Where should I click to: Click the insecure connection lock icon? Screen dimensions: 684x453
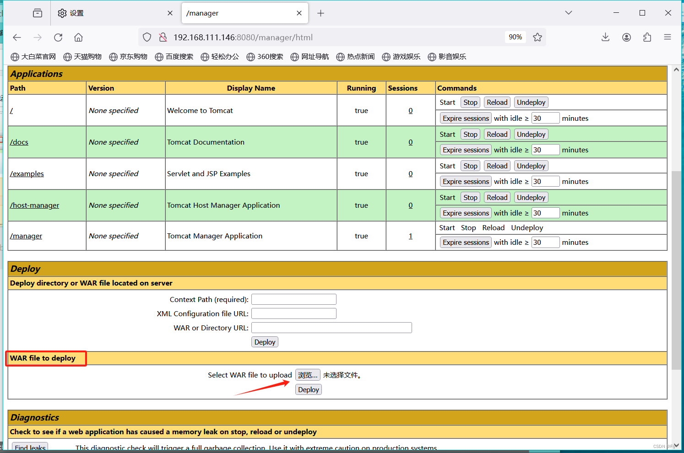pyautogui.click(x=163, y=38)
